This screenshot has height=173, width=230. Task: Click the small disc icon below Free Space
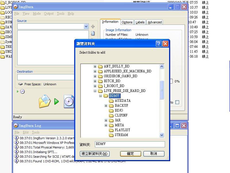tap(22, 91)
